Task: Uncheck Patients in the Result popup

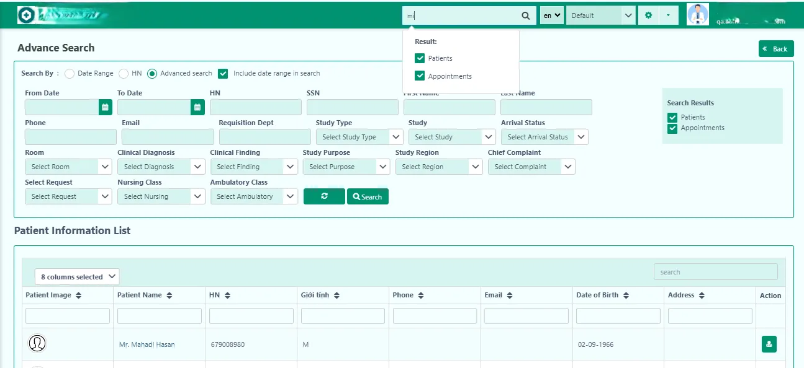Action: tap(420, 58)
